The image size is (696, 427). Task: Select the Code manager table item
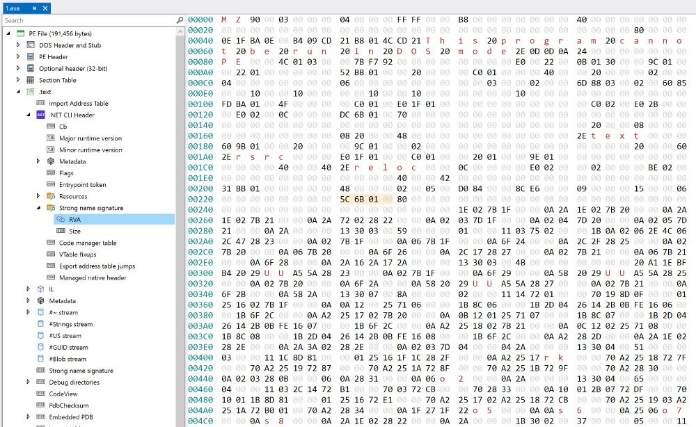[88, 243]
